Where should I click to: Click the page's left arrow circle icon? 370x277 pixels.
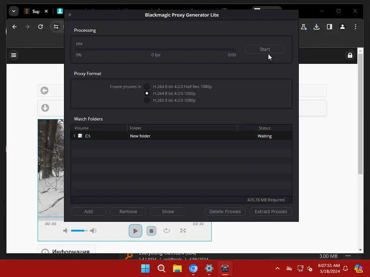[44, 91]
